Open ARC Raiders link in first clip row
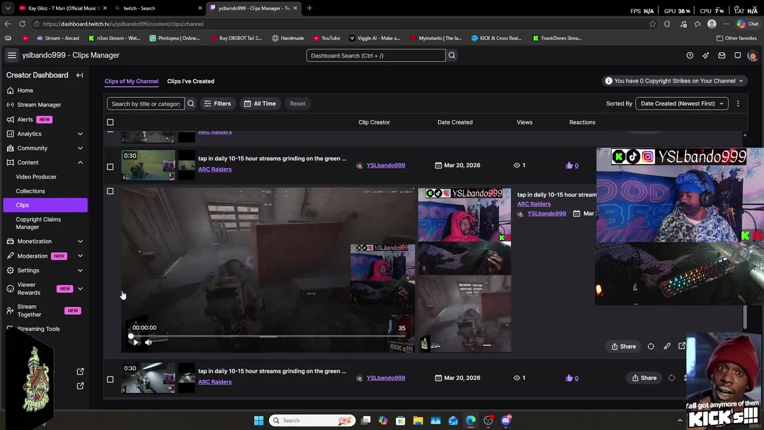 pyautogui.click(x=215, y=169)
